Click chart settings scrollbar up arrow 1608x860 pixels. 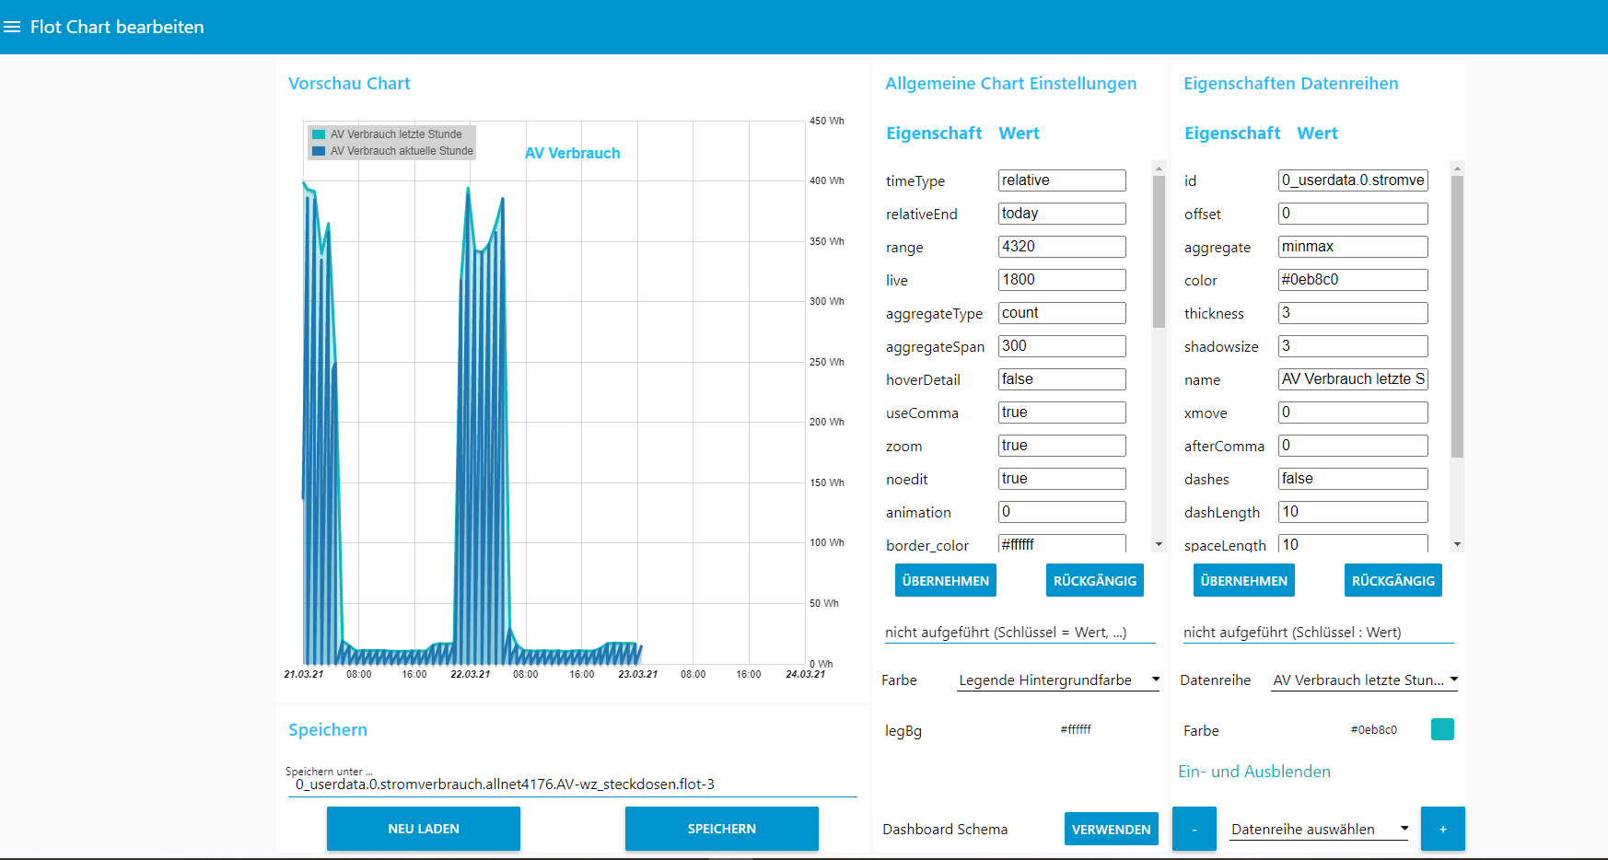coord(1159,169)
